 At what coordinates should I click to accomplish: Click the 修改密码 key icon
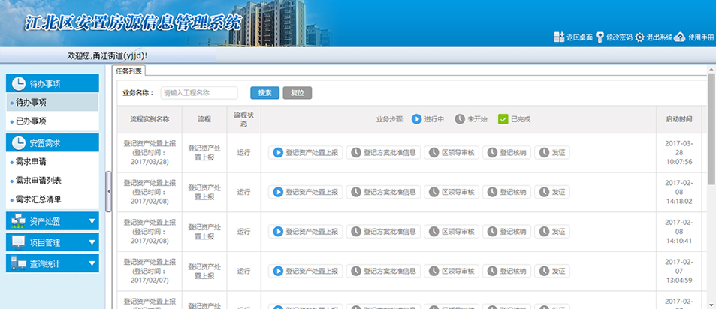600,37
